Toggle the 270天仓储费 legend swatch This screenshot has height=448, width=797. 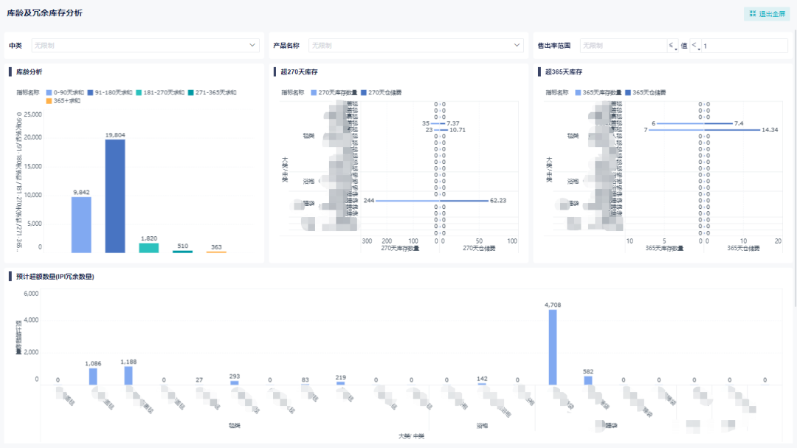[x=363, y=92]
